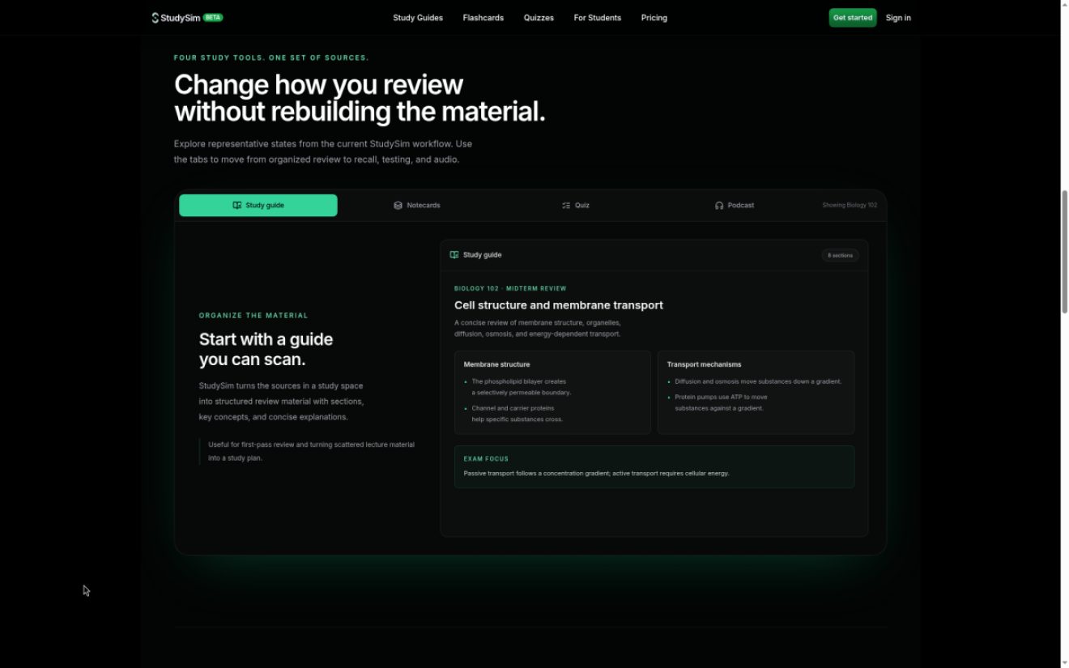The image size is (1069, 668).
Task: Click the StudySim logo icon
Action: point(155,18)
